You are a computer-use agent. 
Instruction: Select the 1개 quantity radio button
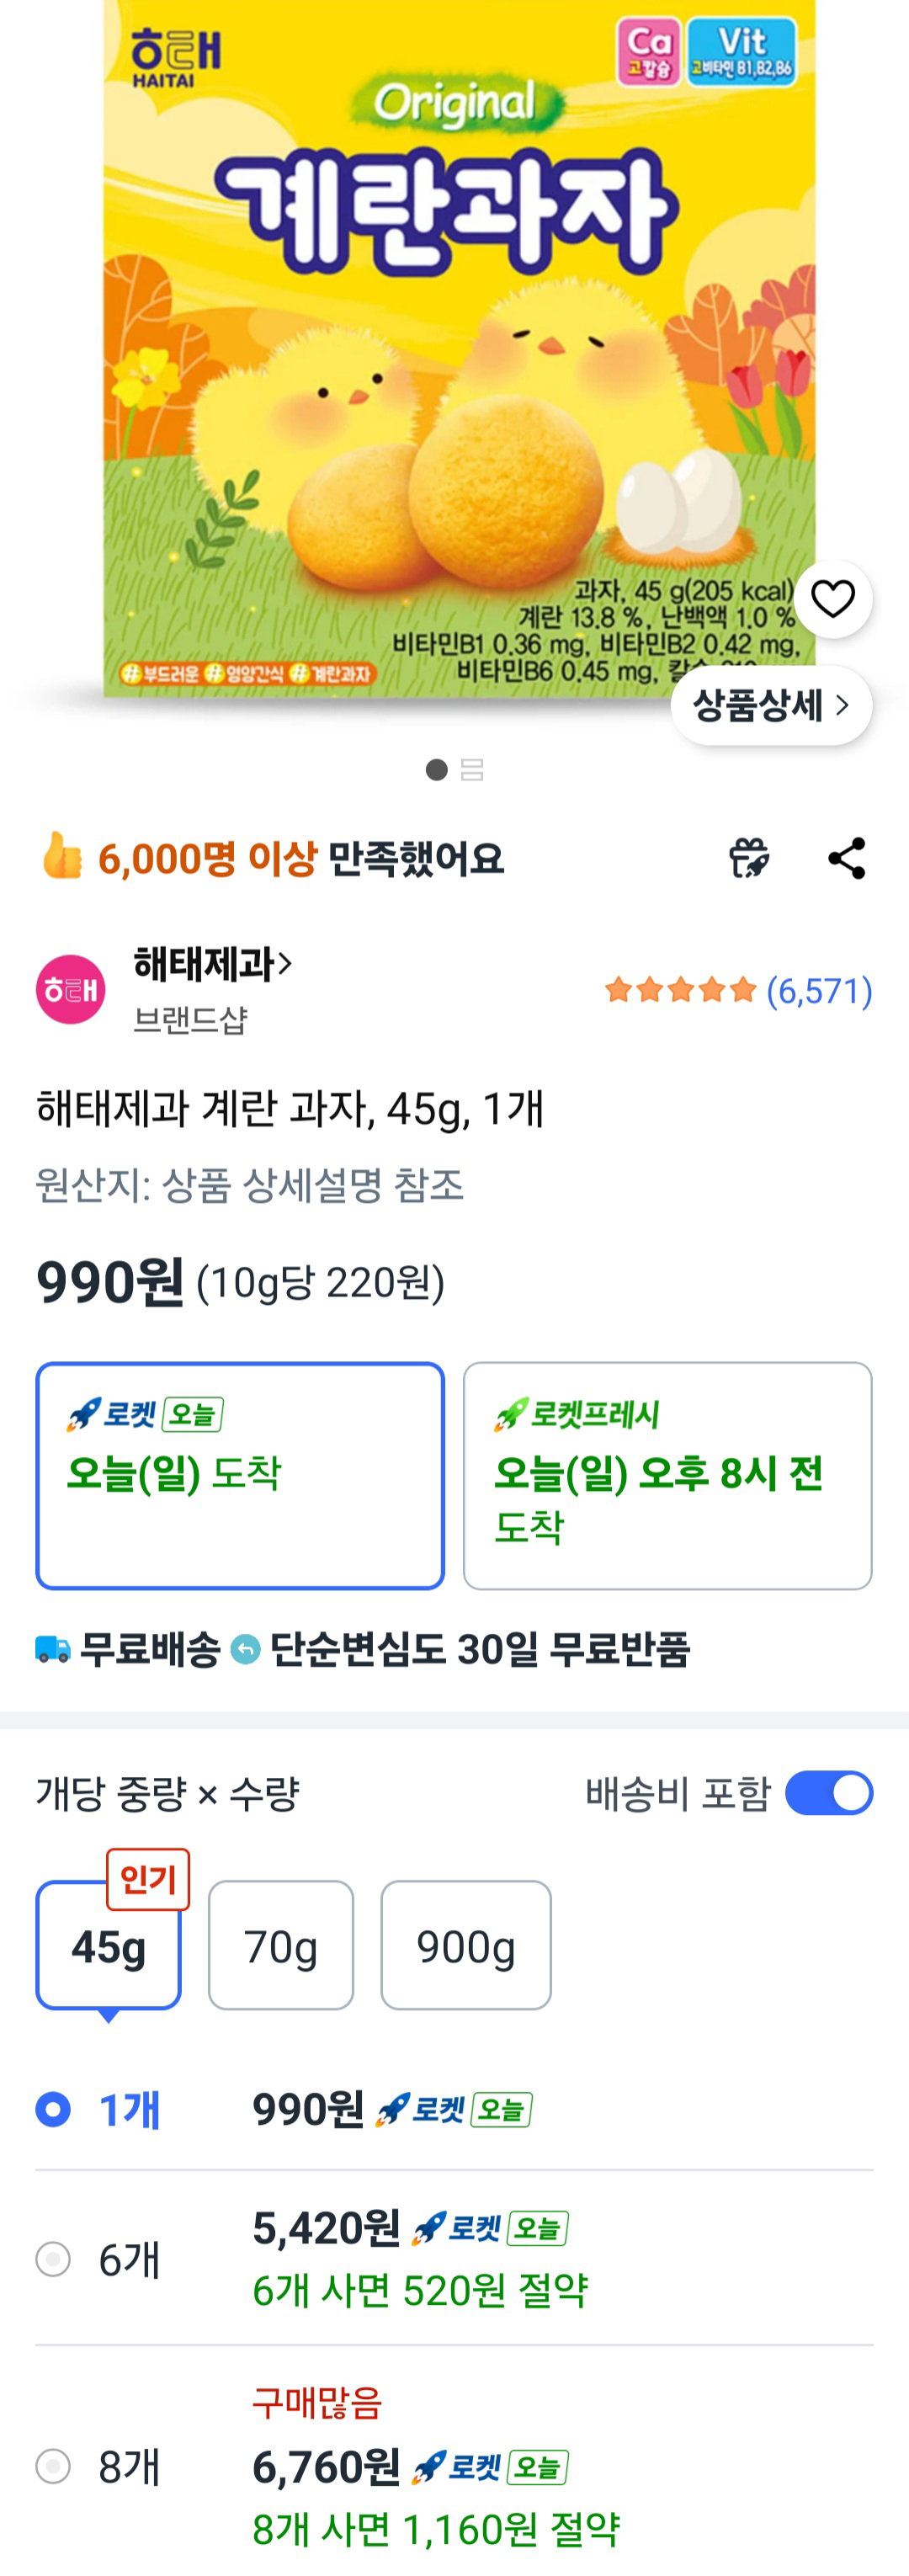click(53, 2109)
